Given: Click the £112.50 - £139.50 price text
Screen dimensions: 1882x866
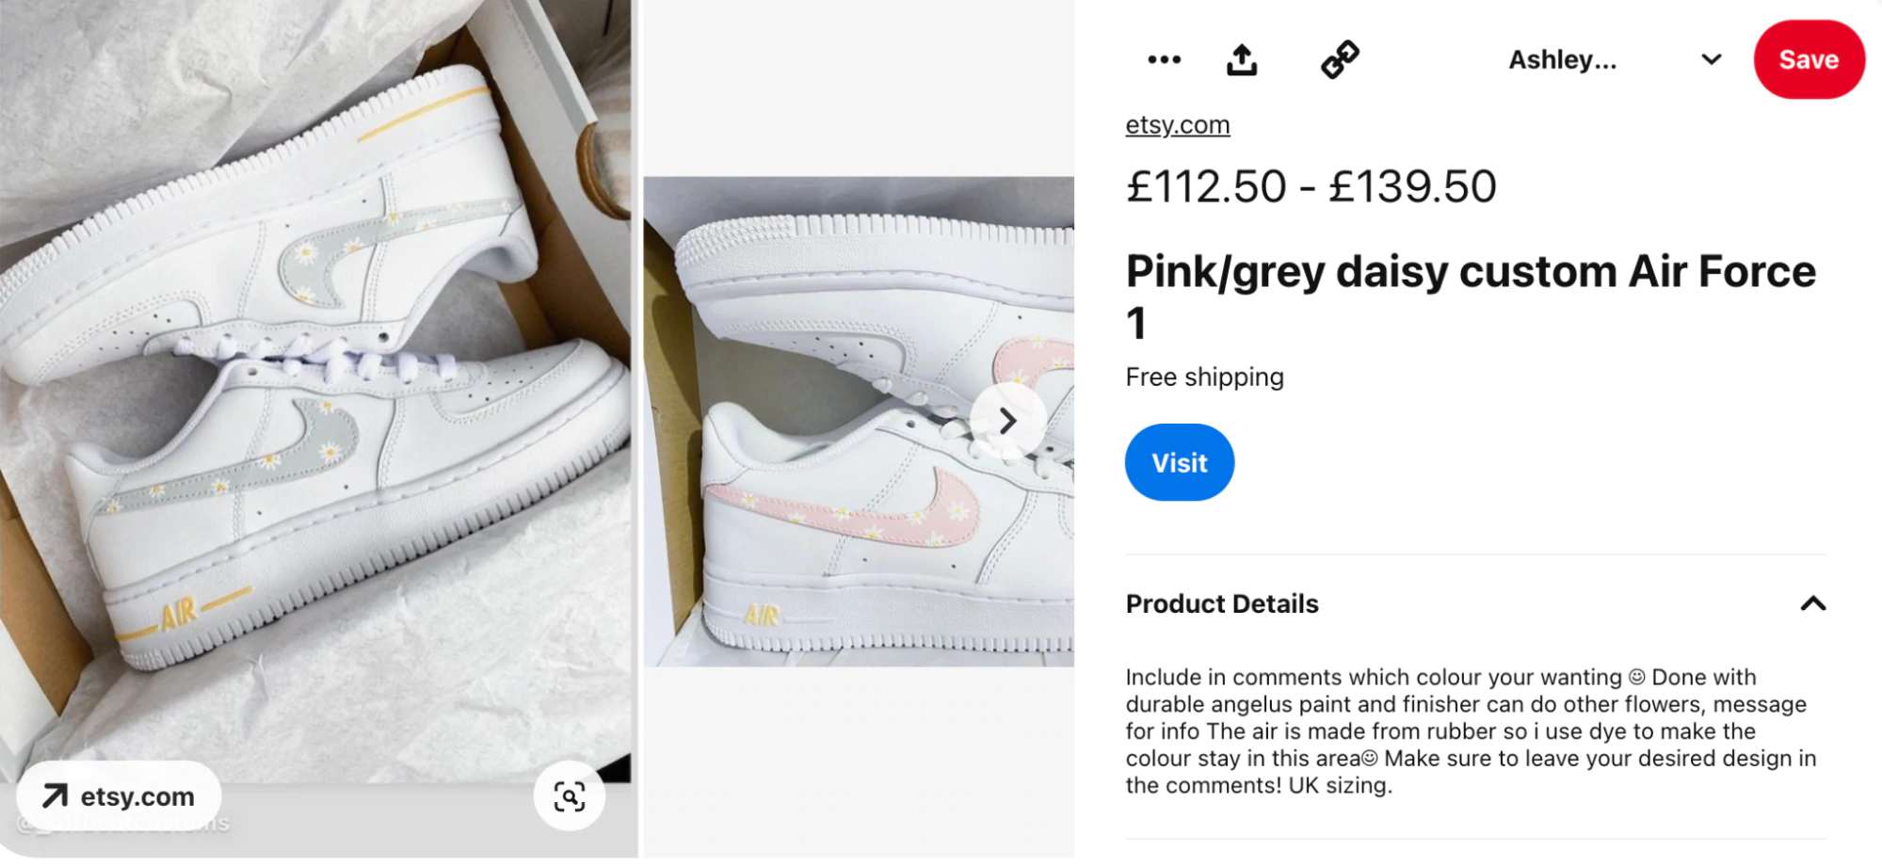Looking at the screenshot, I should click(x=1311, y=186).
